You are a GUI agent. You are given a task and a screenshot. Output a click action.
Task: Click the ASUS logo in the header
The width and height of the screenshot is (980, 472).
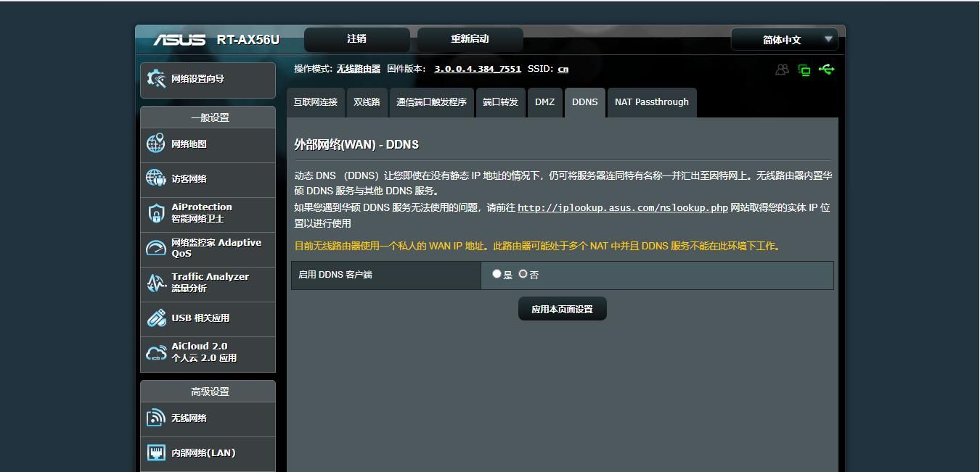[x=179, y=39]
